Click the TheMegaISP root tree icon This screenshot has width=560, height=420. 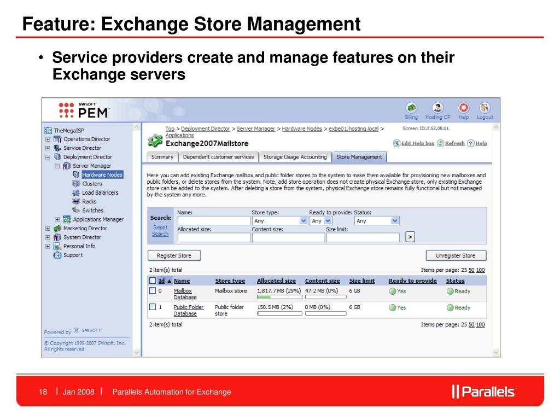48,130
